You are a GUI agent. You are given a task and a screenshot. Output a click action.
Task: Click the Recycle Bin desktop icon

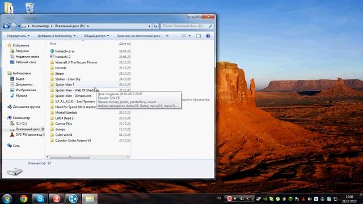click(x=29, y=8)
